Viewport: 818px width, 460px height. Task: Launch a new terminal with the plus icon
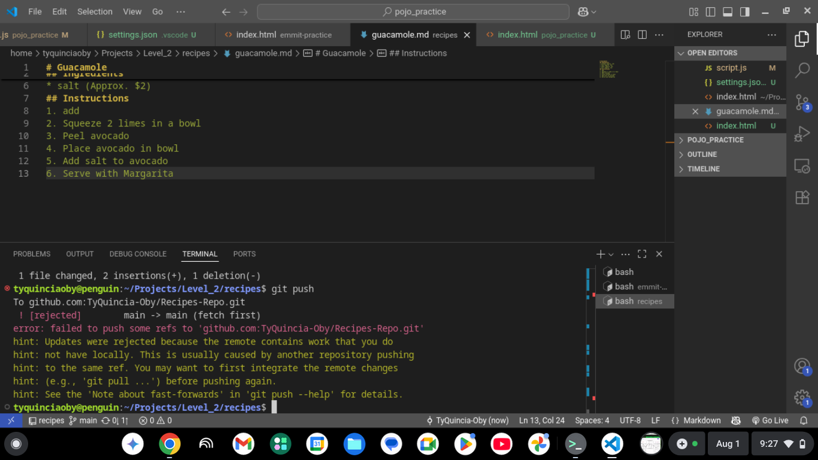pyautogui.click(x=601, y=254)
